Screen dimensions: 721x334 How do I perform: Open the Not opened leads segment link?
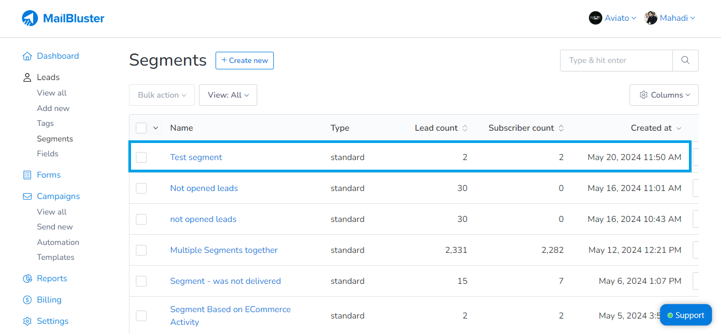[x=204, y=188]
